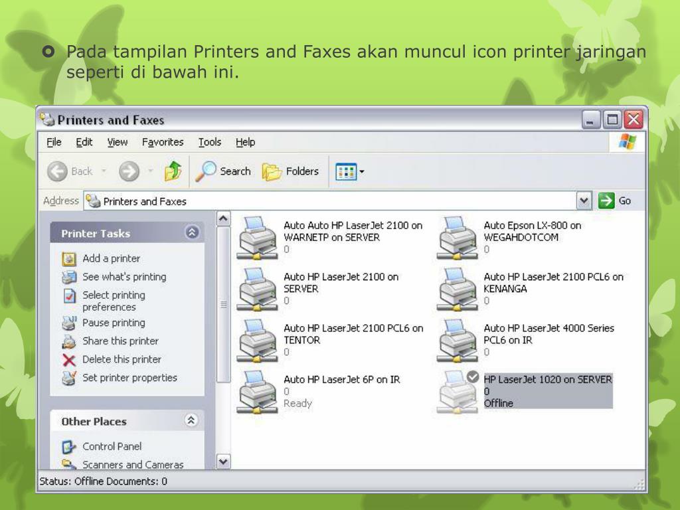Open the View menu
The width and height of the screenshot is (680, 510).
117,142
